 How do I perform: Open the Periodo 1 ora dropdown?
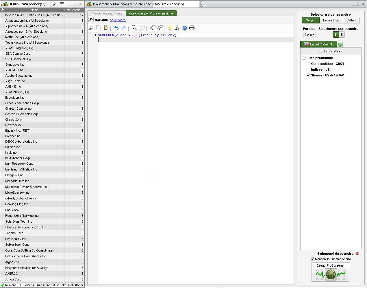(x=309, y=34)
